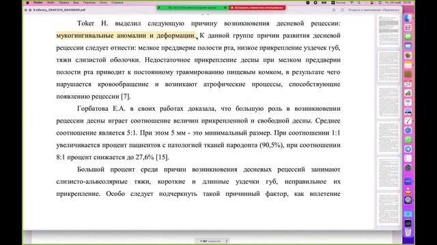437x245 pixels.
Task: Select the third page thumbnail in sidebar
Action: click(389, 102)
